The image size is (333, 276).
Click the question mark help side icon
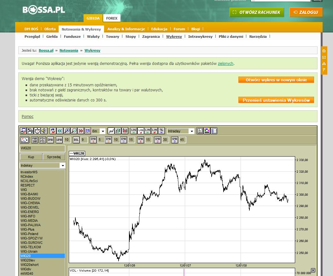[x=324, y=70]
